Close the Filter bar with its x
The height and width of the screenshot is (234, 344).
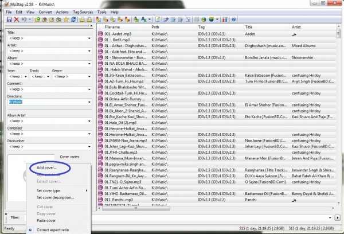click(6, 214)
